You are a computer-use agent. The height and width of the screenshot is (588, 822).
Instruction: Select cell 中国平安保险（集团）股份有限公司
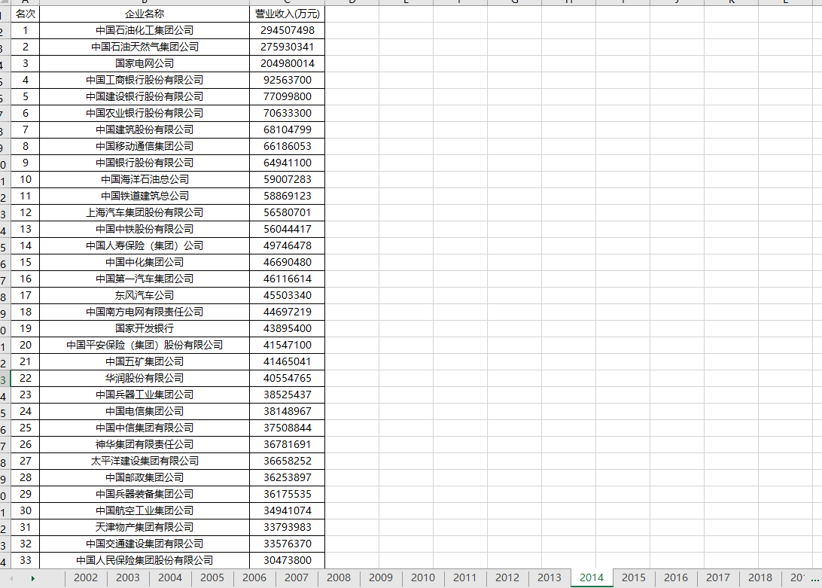coord(145,345)
